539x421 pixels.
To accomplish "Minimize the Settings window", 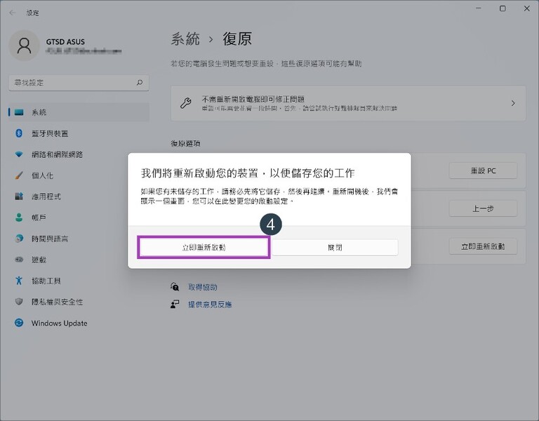I will [x=479, y=8].
